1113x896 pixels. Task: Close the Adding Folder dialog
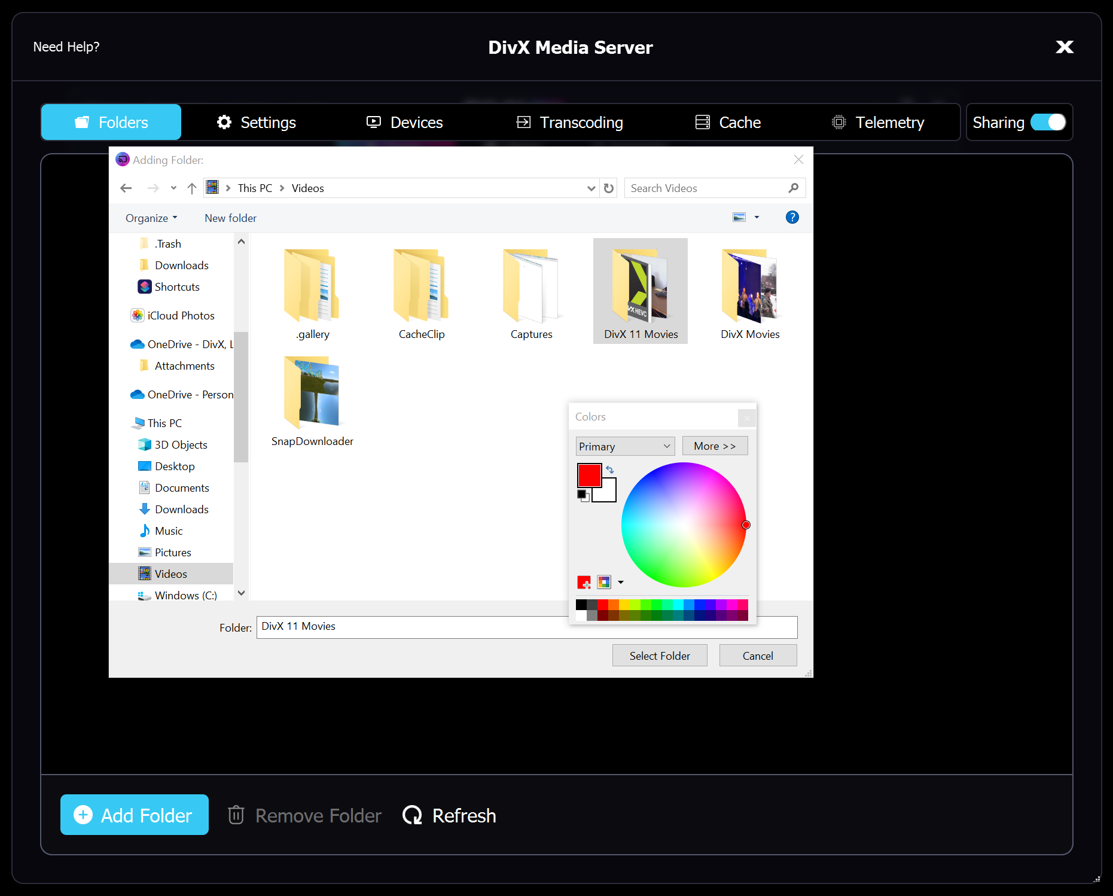(x=798, y=160)
